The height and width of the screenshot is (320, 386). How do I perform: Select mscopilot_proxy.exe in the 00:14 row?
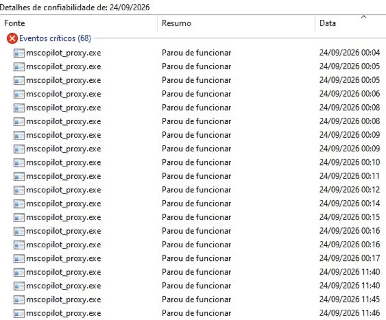click(x=63, y=204)
